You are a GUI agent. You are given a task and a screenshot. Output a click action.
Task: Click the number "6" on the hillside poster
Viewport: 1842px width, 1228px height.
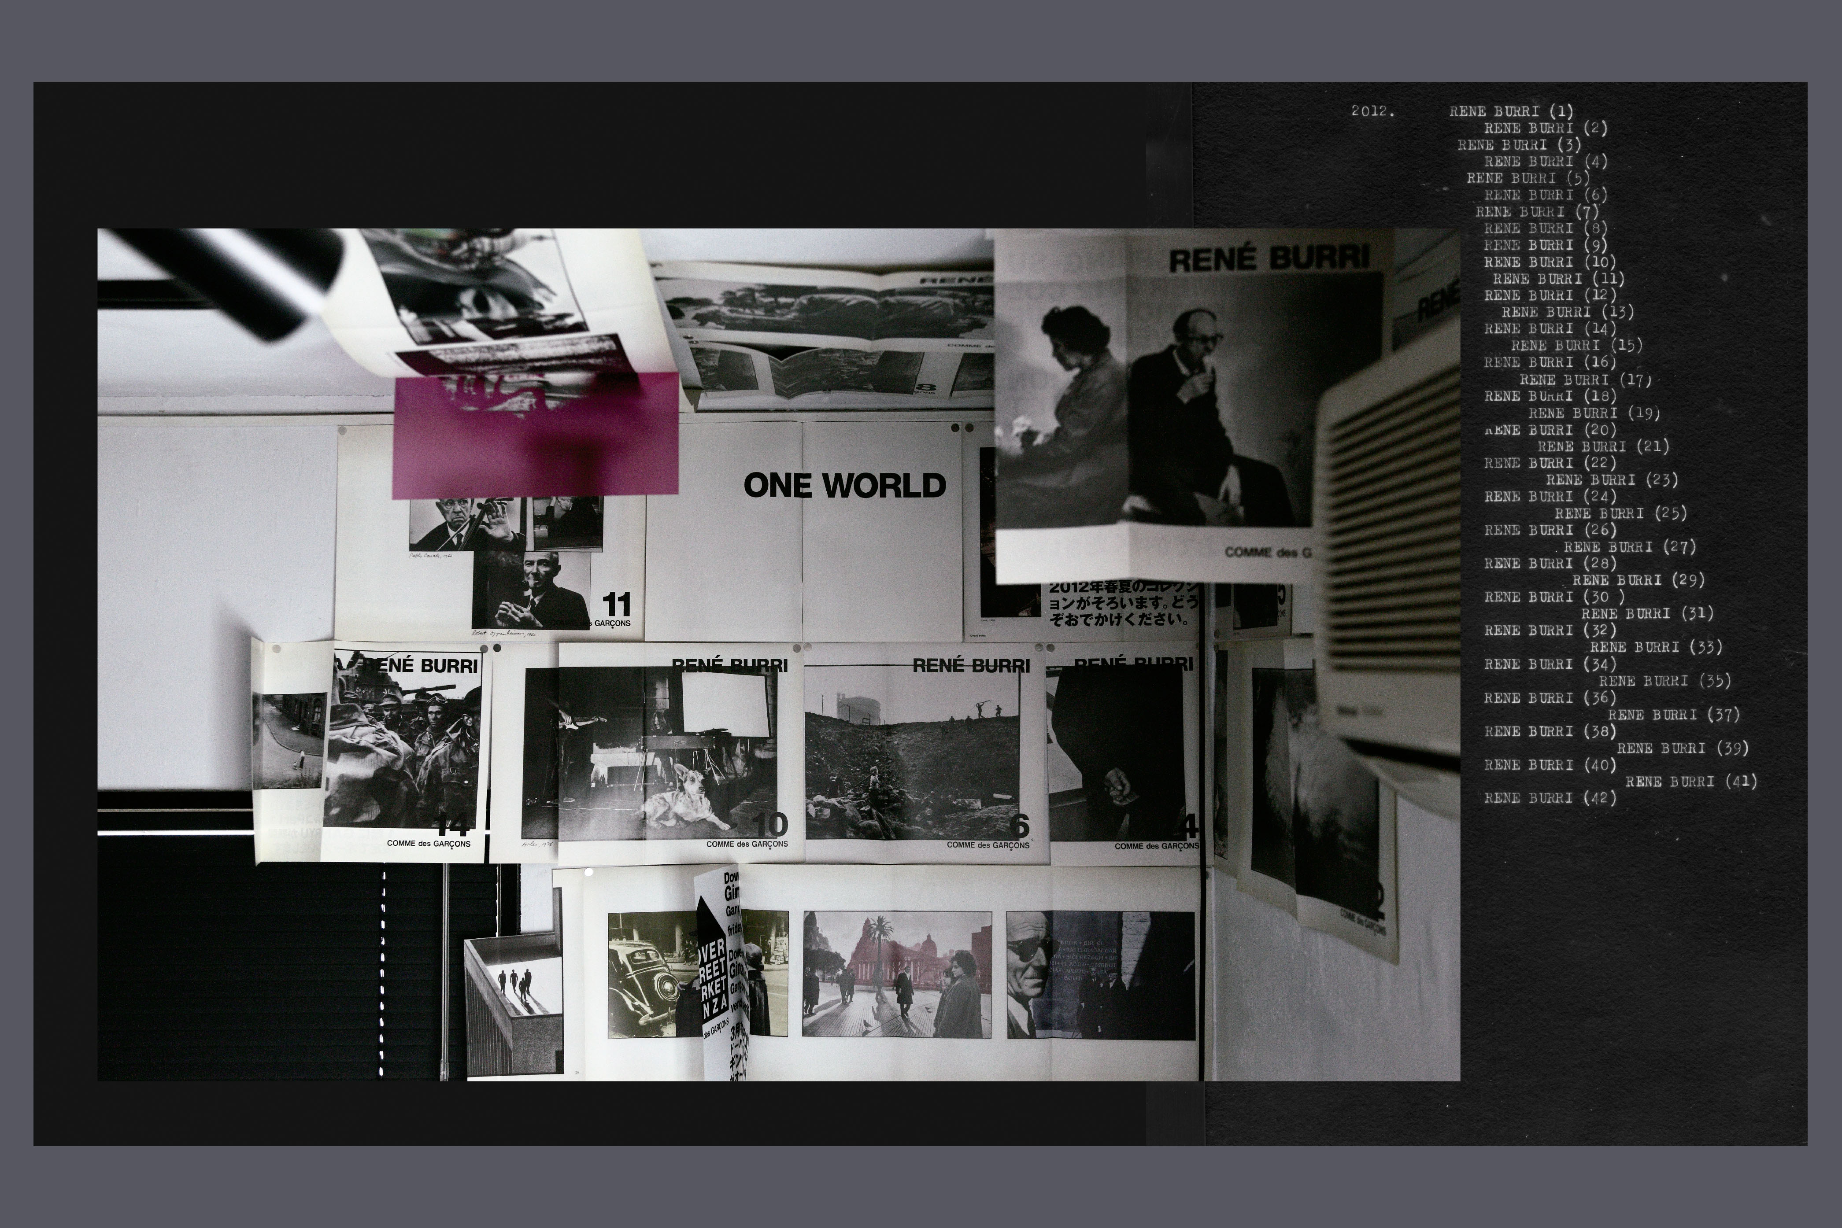tap(1019, 826)
